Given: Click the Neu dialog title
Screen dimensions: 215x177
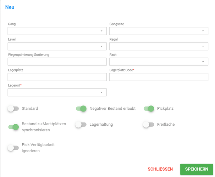Looking at the screenshot, I should pyautogui.click(x=10, y=7).
